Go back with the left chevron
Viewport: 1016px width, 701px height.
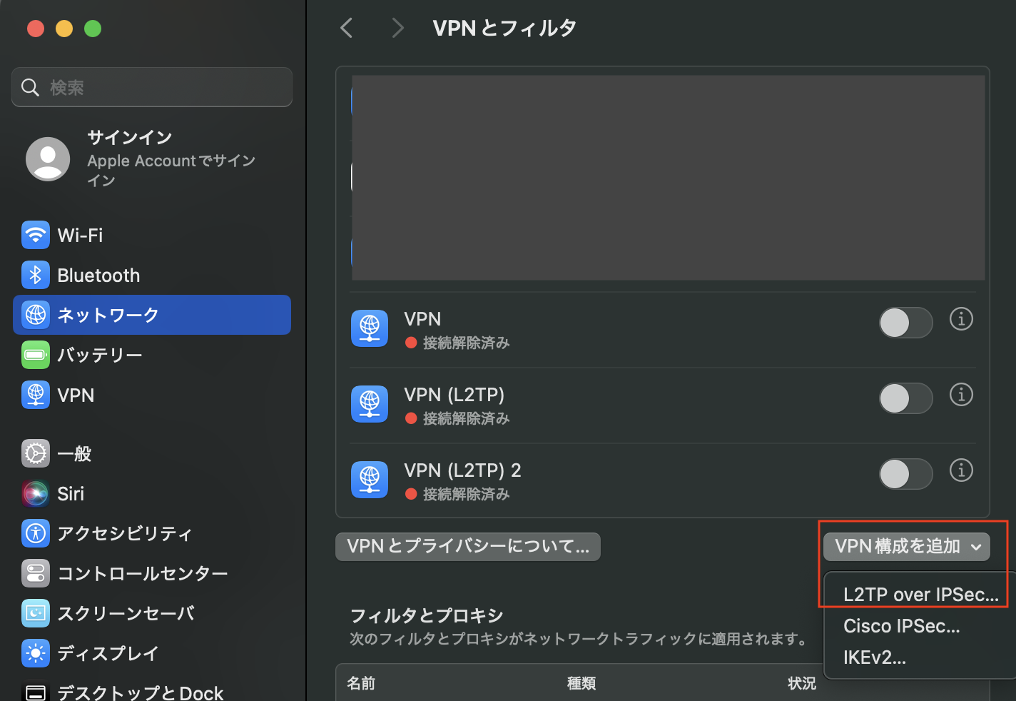[347, 29]
